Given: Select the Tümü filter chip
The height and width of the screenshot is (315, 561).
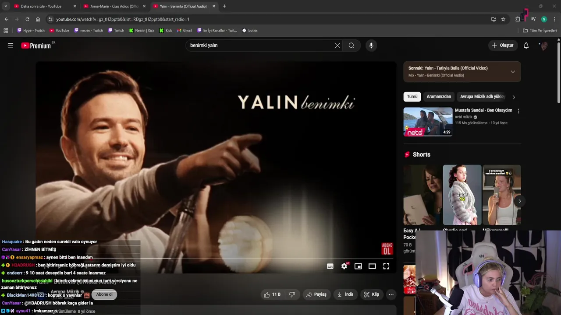Looking at the screenshot, I should 412,97.
